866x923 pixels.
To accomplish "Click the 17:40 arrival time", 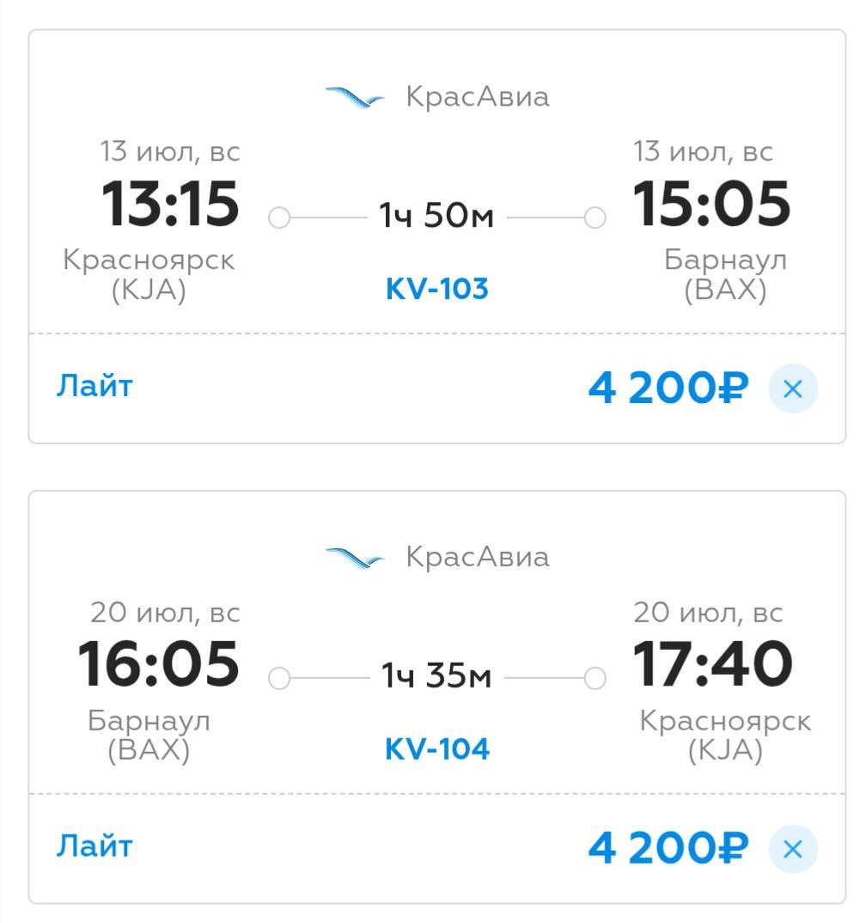I will [712, 664].
